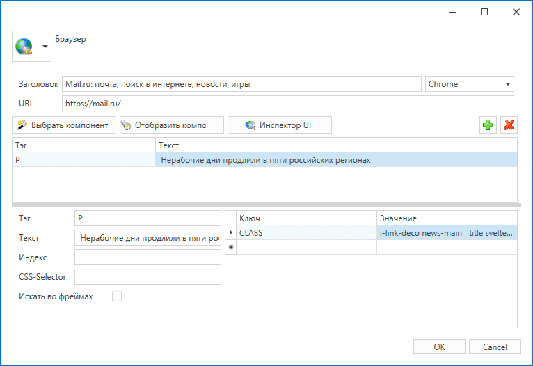This screenshot has width=533, height=366.
Task: Open the Инспектор UI tool
Action: (279, 125)
